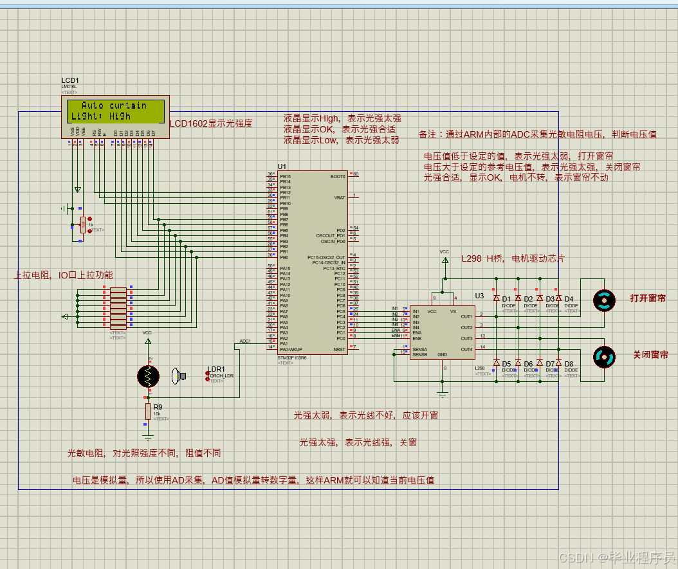
Task: Select the D1 diode symbol
Action: pyautogui.click(x=497, y=298)
